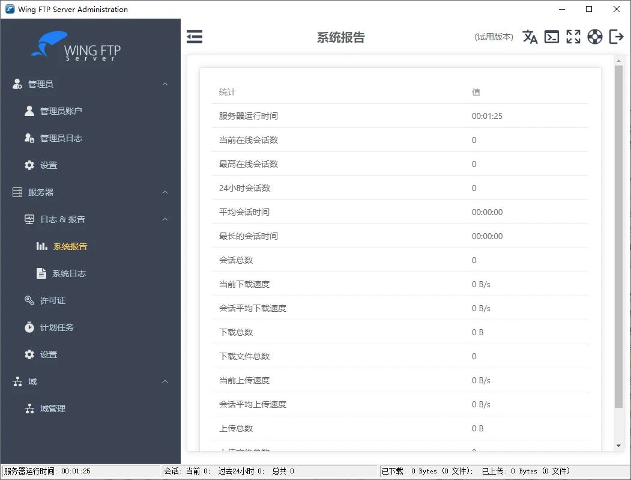Image resolution: width=631 pixels, height=480 pixels.
Task: Click the 域 network section icon
Action: click(17, 381)
